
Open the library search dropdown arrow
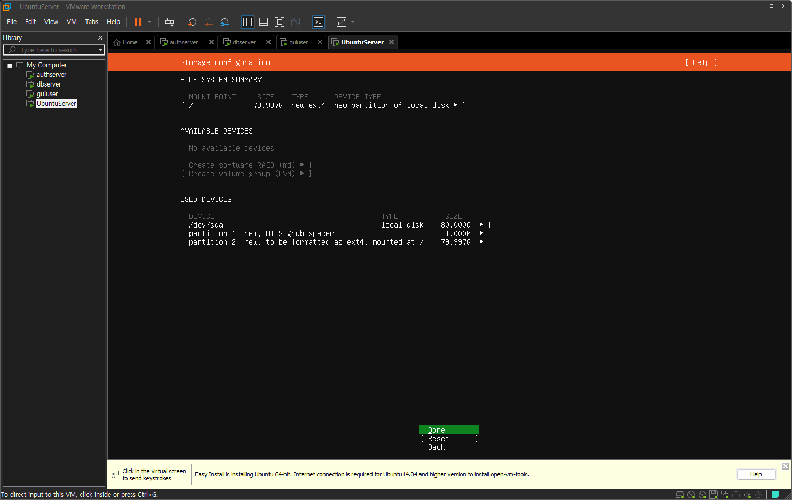tap(100, 50)
